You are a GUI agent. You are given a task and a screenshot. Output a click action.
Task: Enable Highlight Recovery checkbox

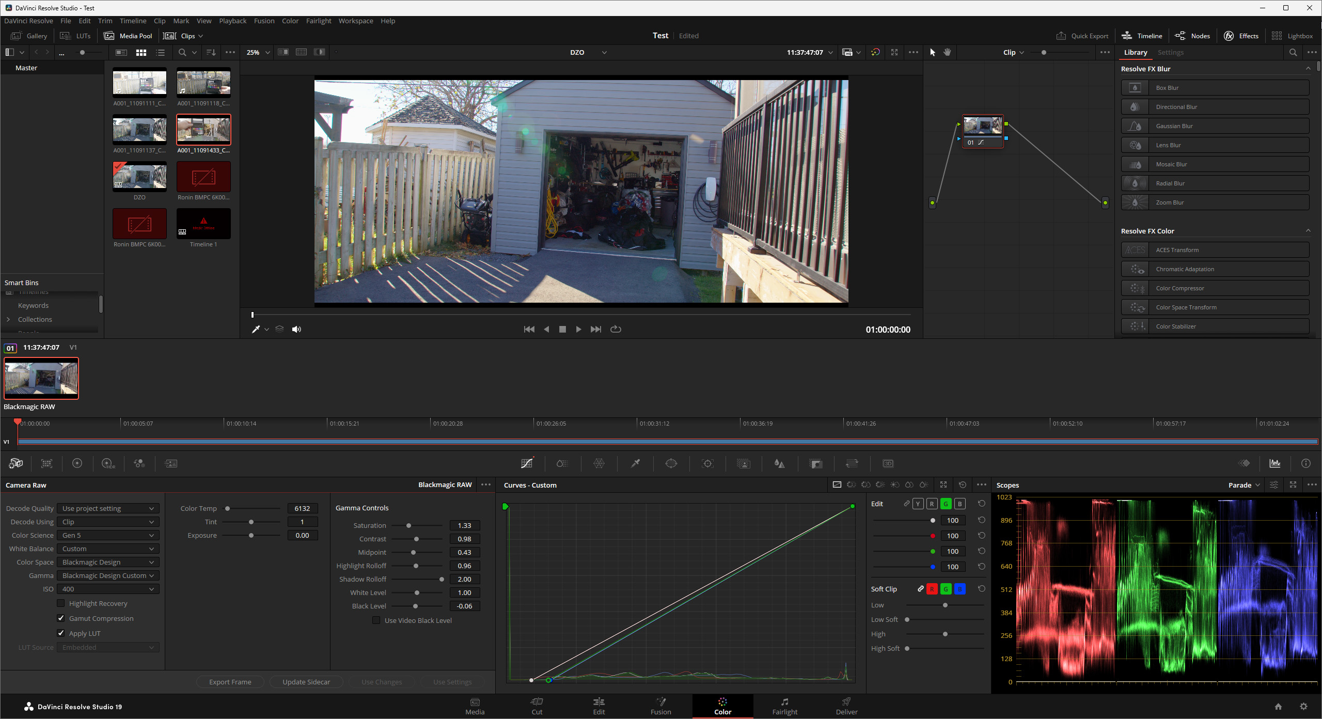pyautogui.click(x=61, y=603)
